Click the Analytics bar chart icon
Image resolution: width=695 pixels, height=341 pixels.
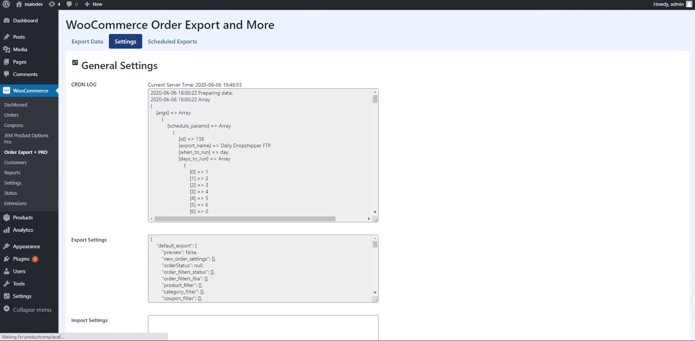tap(7, 230)
